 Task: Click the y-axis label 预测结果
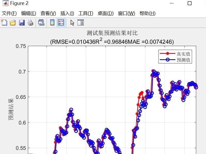point(11,109)
